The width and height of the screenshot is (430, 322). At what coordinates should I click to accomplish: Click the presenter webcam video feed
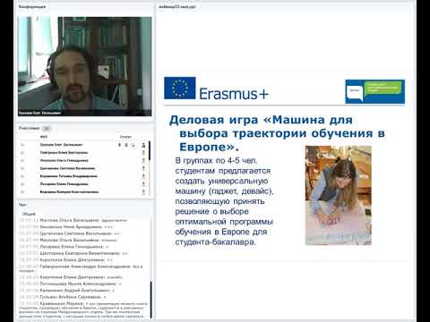85,66
